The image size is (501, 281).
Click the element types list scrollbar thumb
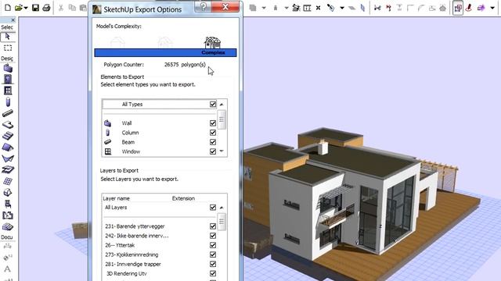coord(222,119)
